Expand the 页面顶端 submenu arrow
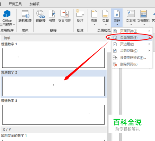The width and height of the screenshot is (155, 141). coord(149,31)
